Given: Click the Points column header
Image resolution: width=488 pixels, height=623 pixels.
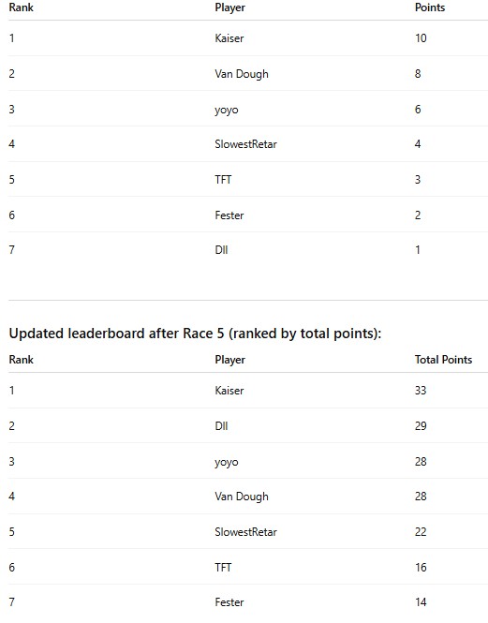Looking at the screenshot, I should click(x=430, y=7).
